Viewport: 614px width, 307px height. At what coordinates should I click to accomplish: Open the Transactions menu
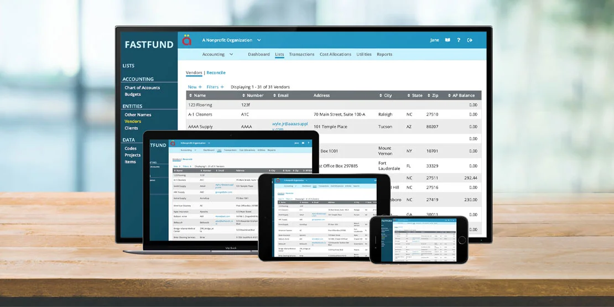pyautogui.click(x=301, y=54)
